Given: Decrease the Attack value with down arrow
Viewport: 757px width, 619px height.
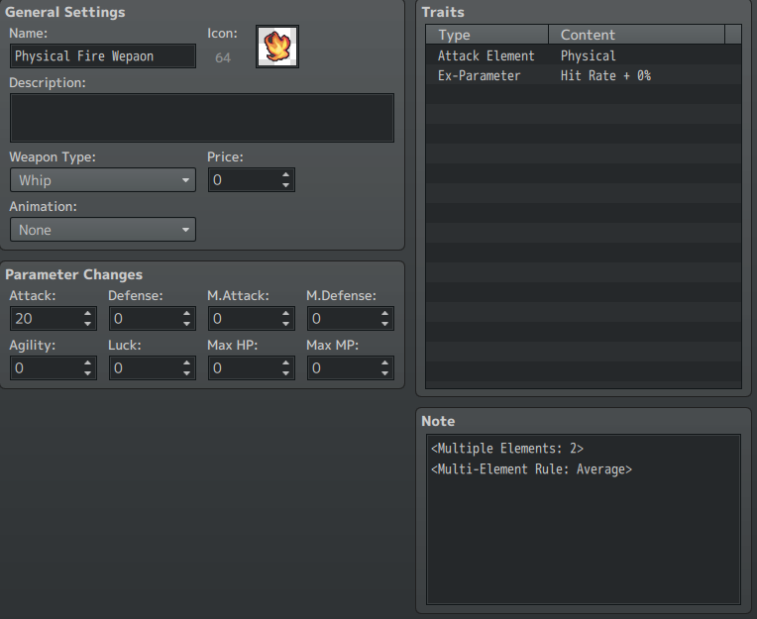Looking at the screenshot, I should (87, 324).
